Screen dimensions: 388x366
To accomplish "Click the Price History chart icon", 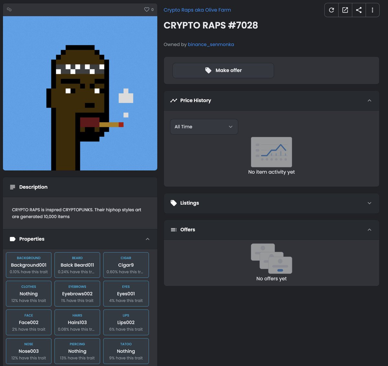I will 174,101.
